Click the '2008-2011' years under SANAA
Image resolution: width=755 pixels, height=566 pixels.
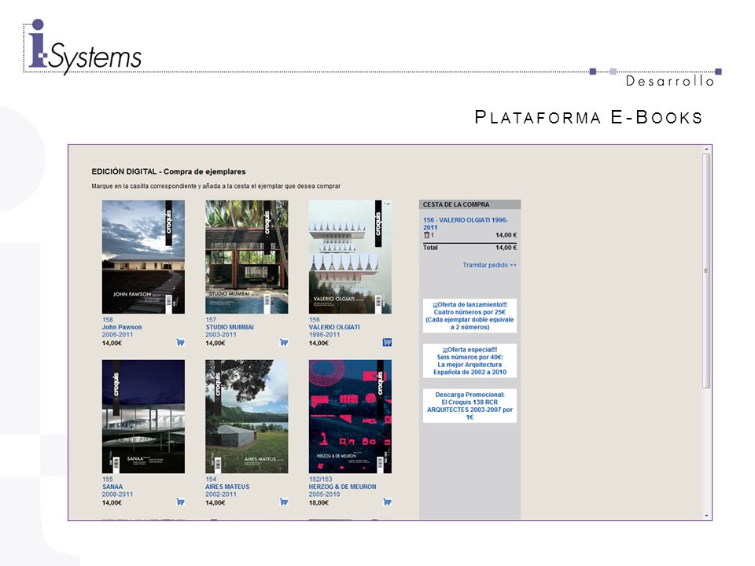(117, 494)
